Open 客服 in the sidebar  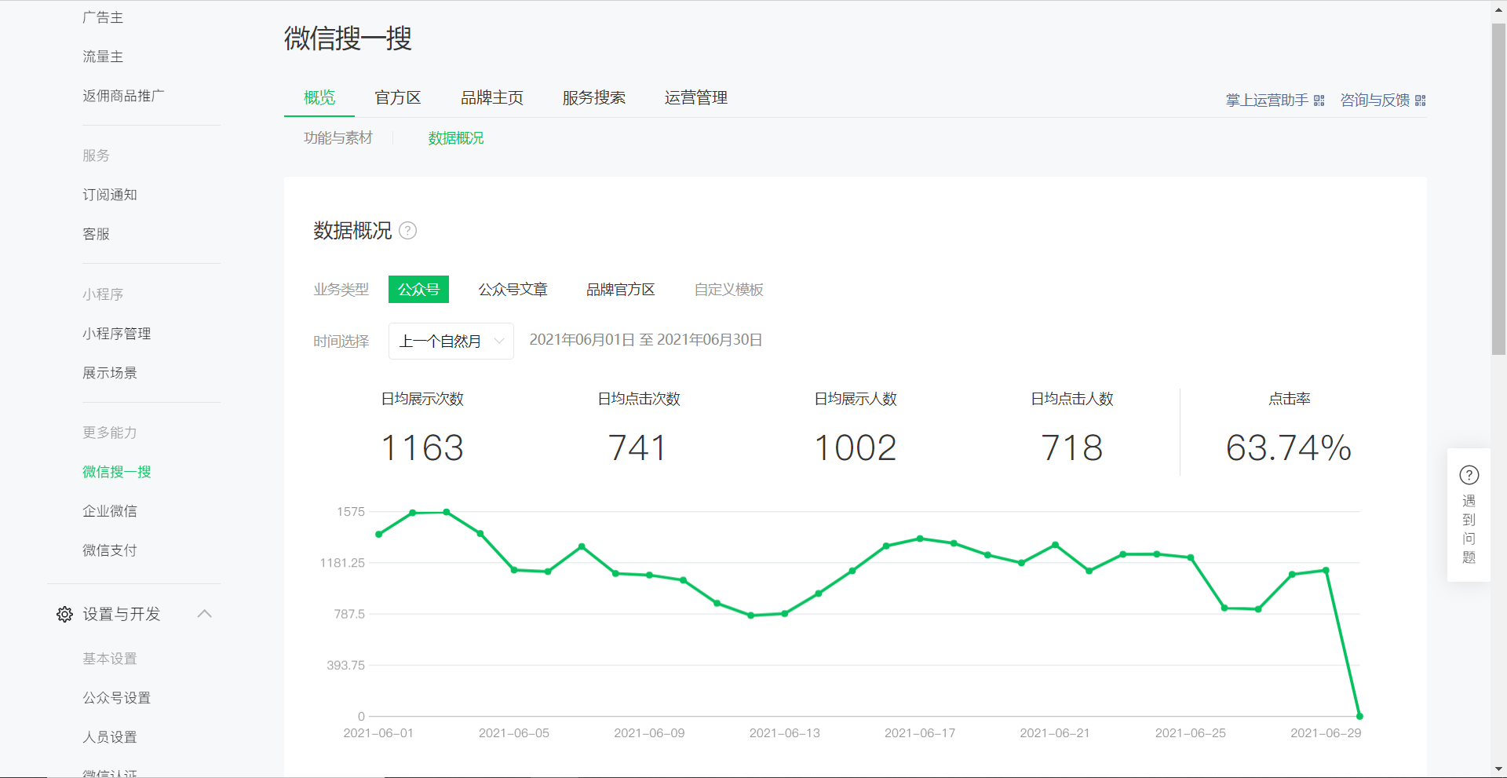coord(97,234)
